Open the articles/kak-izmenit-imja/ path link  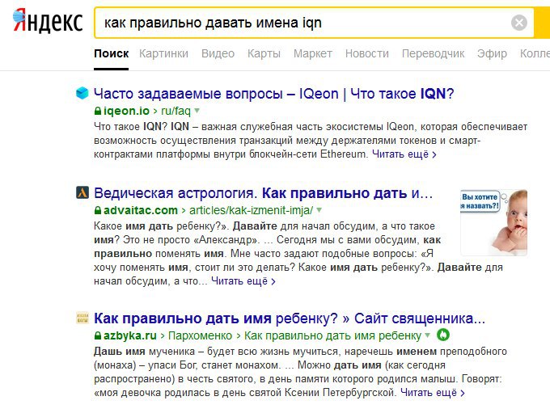pos(252,210)
